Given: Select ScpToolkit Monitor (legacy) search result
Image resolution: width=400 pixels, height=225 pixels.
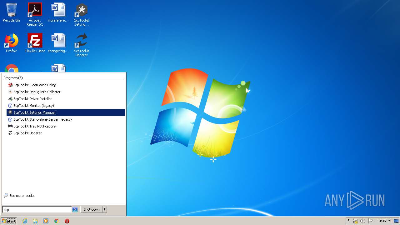Looking at the screenshot, I should point(66,106).
